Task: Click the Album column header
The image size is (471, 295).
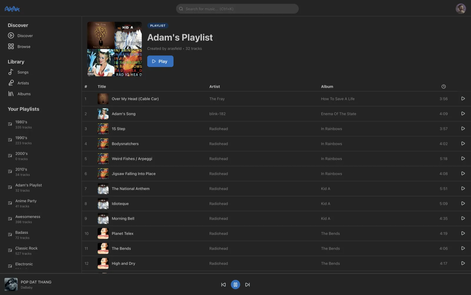Action: [x=327, y=86]
